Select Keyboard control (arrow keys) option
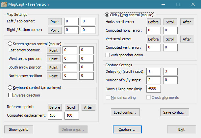Image resolution: width=201 pixels, height=138 pixels. coord(10,88)
